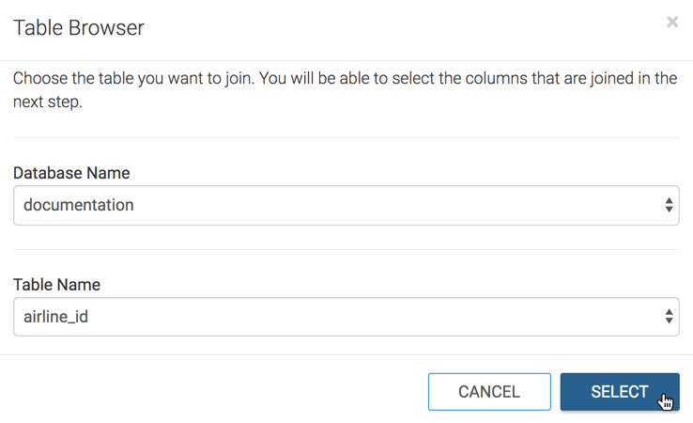The image size is (693, 423).
Task: Click the up-down chevron beside airline_id
Action: (x=669, y=317)
